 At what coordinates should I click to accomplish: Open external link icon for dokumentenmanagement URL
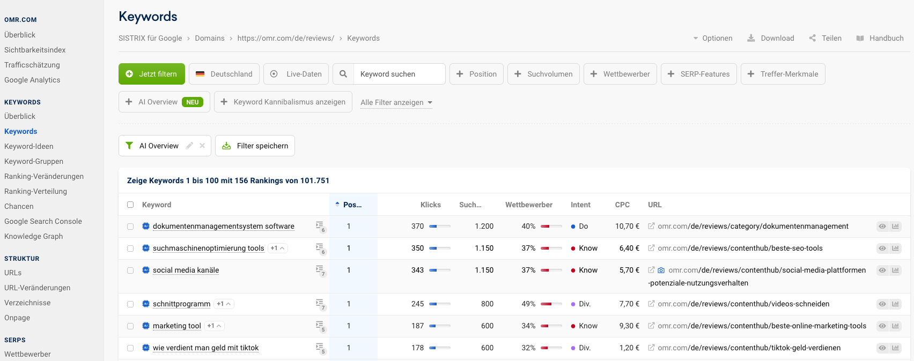point(651,226)
